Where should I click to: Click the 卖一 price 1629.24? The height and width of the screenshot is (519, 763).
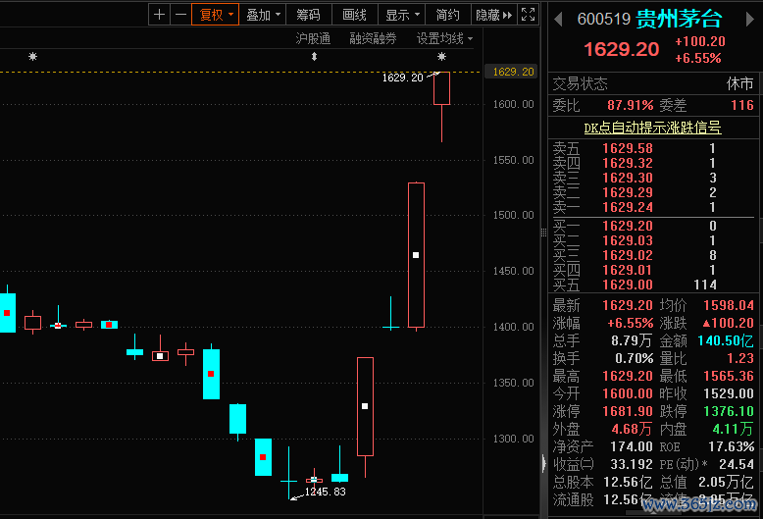tap(628, 207)
